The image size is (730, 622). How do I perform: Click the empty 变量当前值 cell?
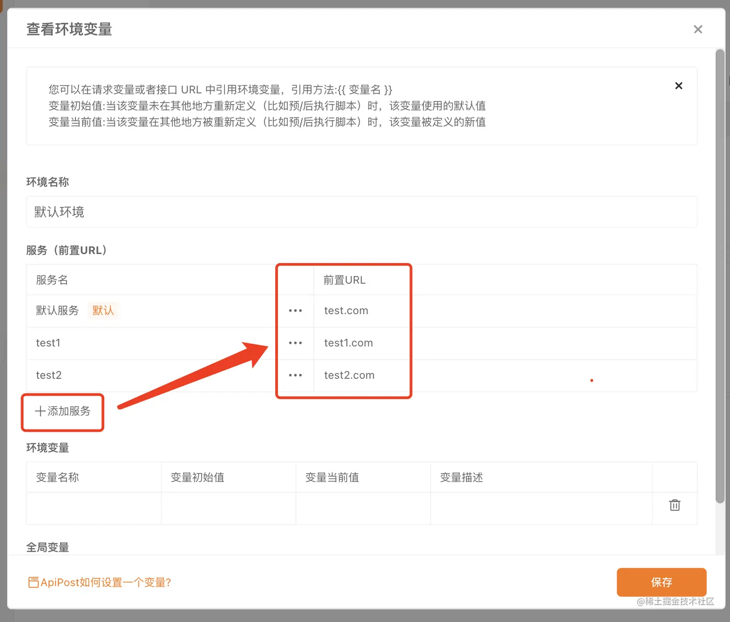[363, 509]
